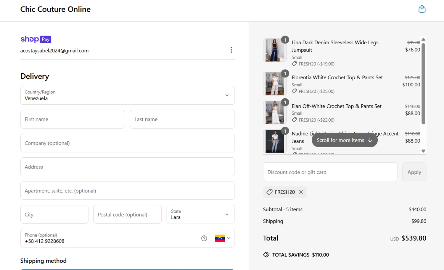Focus the Address field

(x=128, y=167)
